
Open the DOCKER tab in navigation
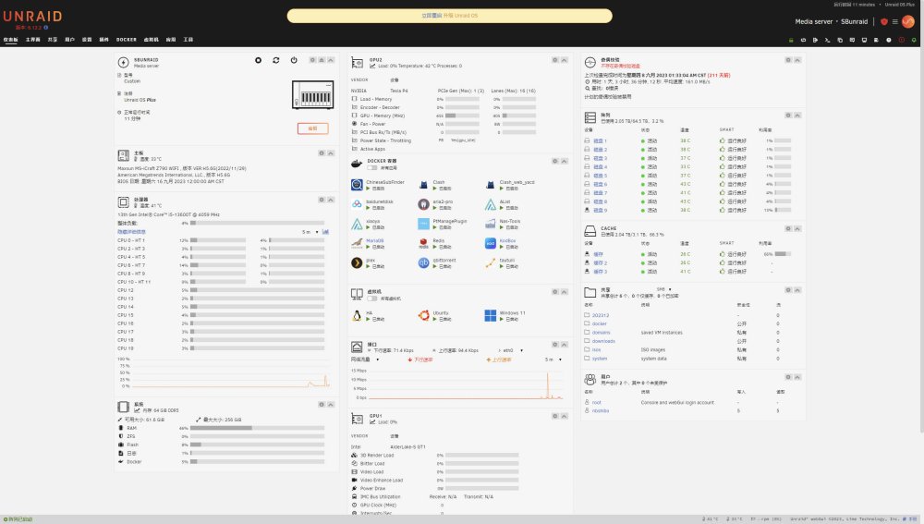pyautogui.click(x=126, y=40)
